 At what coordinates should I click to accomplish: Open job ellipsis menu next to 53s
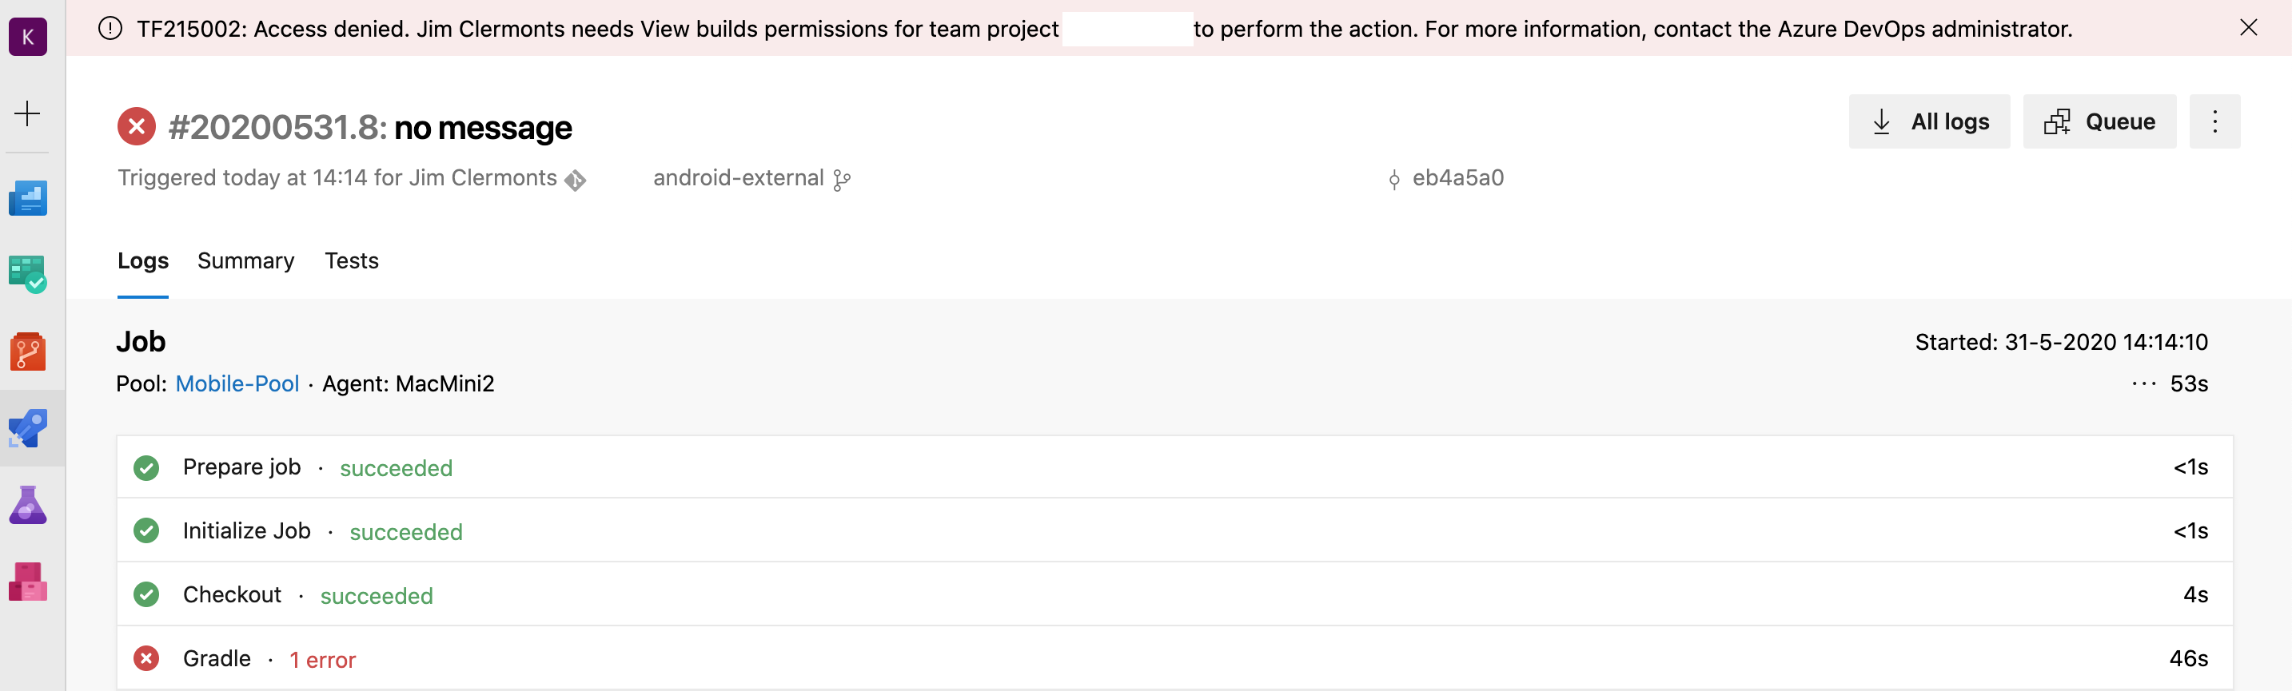(2143, 383)
